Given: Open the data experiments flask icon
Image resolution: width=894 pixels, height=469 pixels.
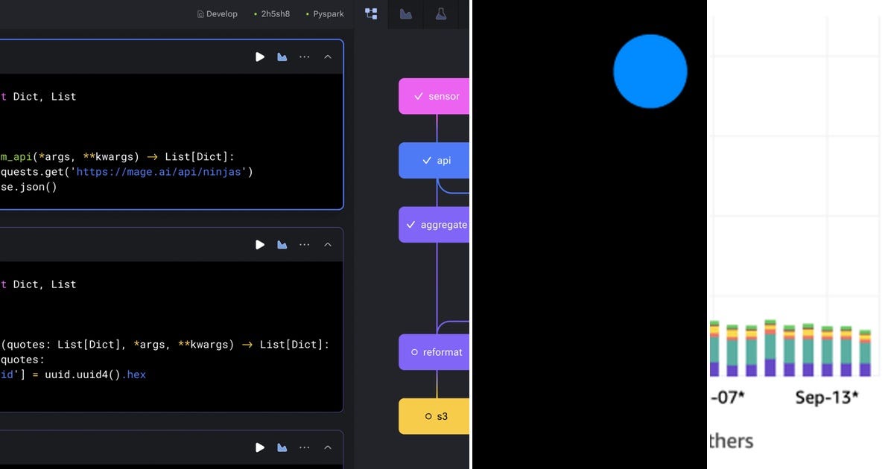Looking at the screenshot, I should (441, 13).
